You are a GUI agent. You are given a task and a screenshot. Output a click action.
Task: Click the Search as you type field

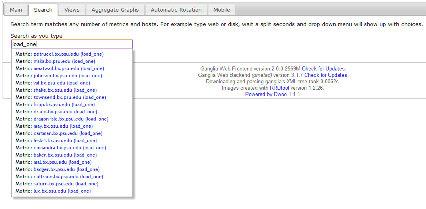coord(72,44)
